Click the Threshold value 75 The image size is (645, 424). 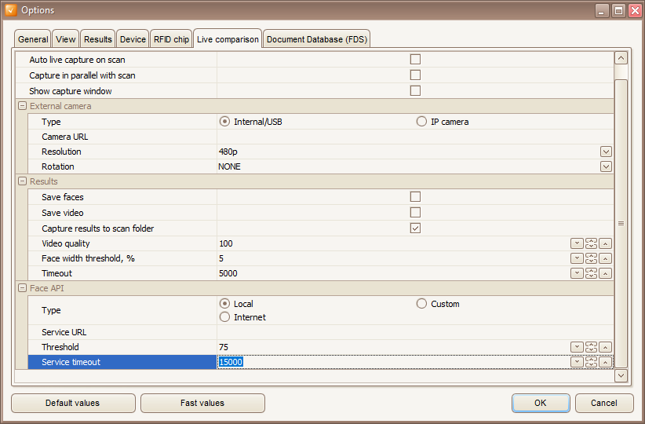pyautogui.click(x=224, y=347)
